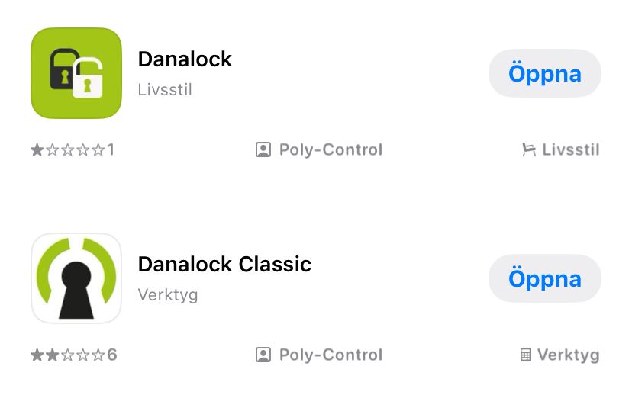
Task: Click the rating count 1 under Danalock
Action: [x=111, y=149]
